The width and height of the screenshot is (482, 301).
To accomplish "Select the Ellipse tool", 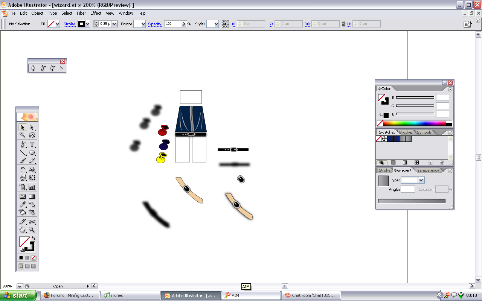I will point(32,152).
